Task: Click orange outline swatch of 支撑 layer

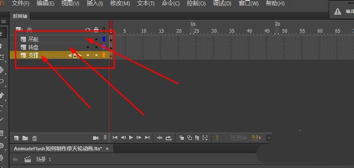Action: 104,55
